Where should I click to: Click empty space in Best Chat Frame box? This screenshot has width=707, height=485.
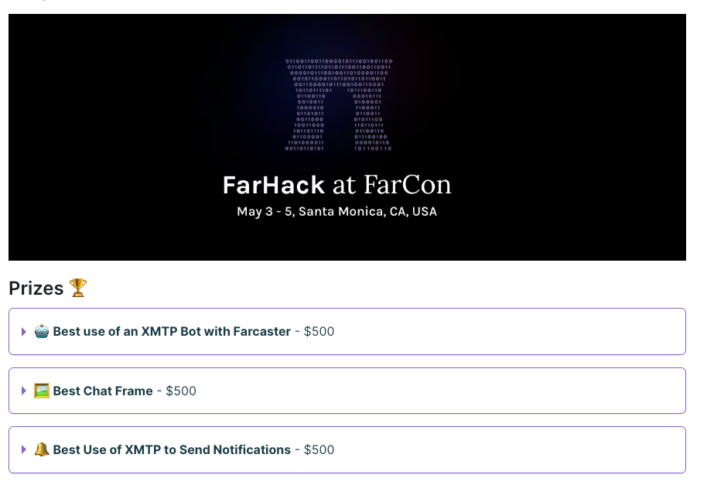click(x=464, y=391)
